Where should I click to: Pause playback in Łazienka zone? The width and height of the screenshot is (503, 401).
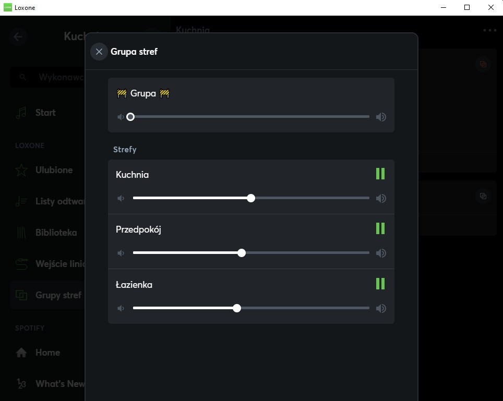pyautogui.click(x=380, y=284)
